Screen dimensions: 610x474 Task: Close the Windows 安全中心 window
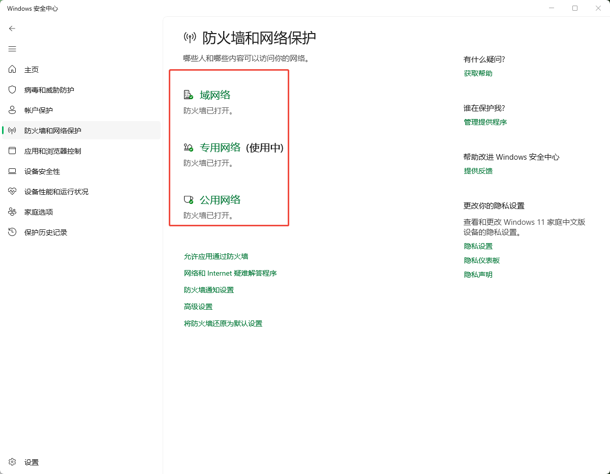point(598,8)
